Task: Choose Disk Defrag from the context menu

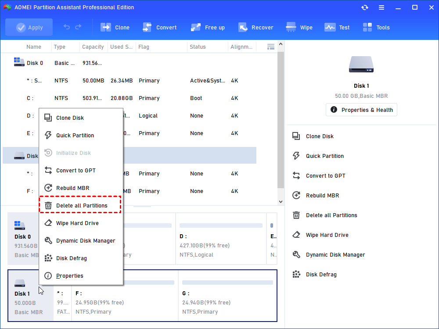Action: coord(81,258)
